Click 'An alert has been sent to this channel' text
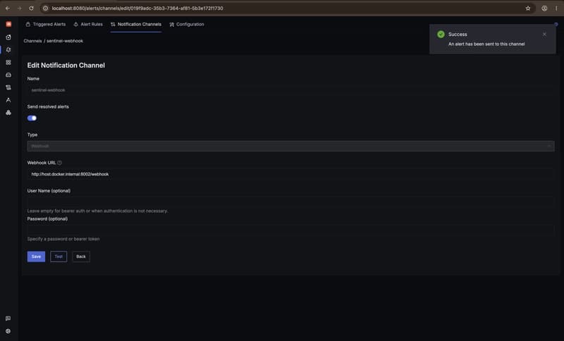Image resolution: width=564 pixels, height=341 pixels. [x=486, y=44]
